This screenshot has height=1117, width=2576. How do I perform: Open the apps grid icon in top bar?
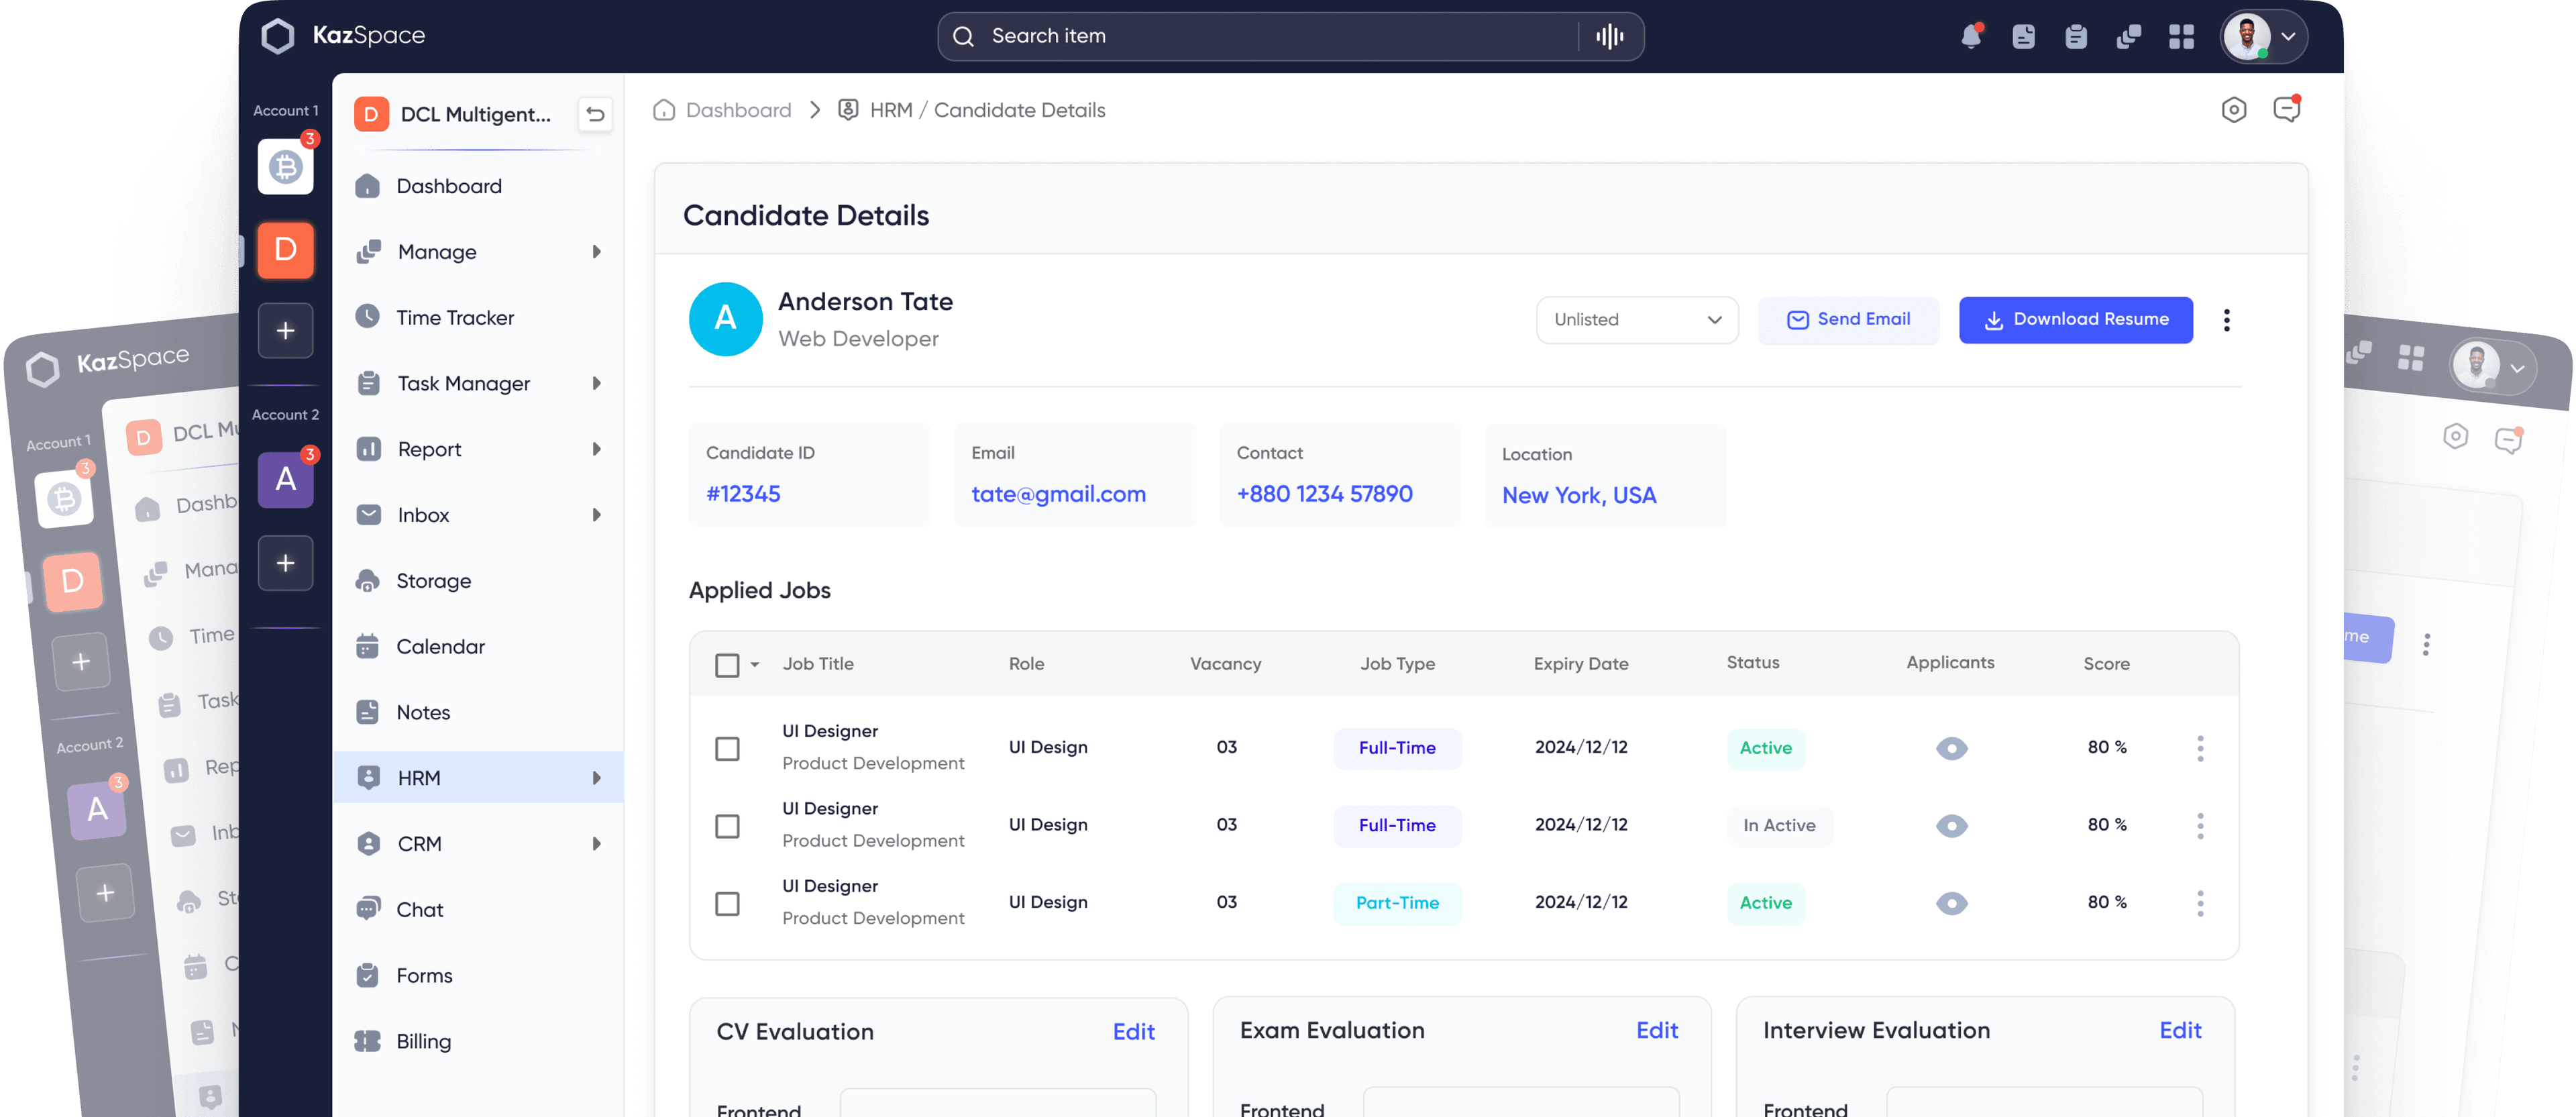point(2181,37)
